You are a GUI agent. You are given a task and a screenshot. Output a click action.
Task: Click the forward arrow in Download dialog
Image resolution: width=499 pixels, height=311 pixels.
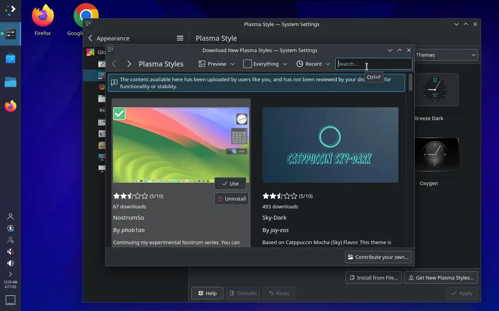[x=129, y=64]
